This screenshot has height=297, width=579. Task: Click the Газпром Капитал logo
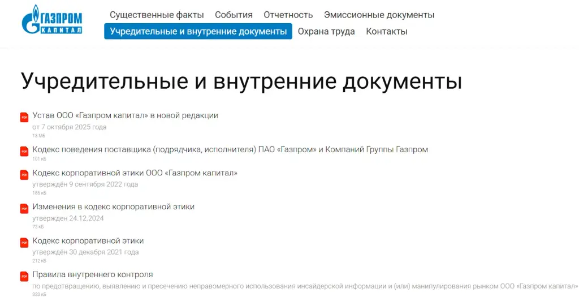coord(52,19)
